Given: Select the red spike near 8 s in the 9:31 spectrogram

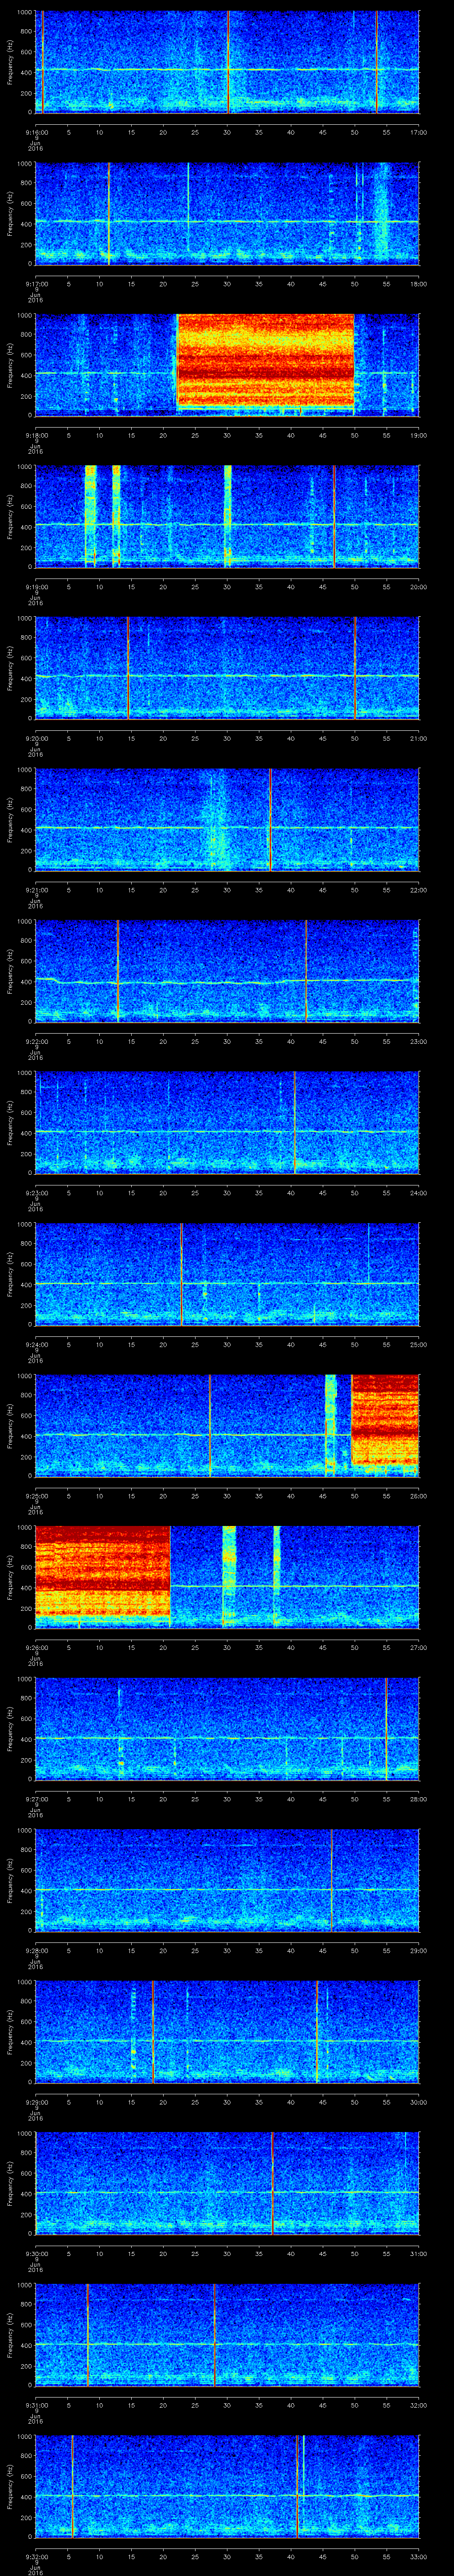Looking at the screenshot, I should coord(87,2334).
